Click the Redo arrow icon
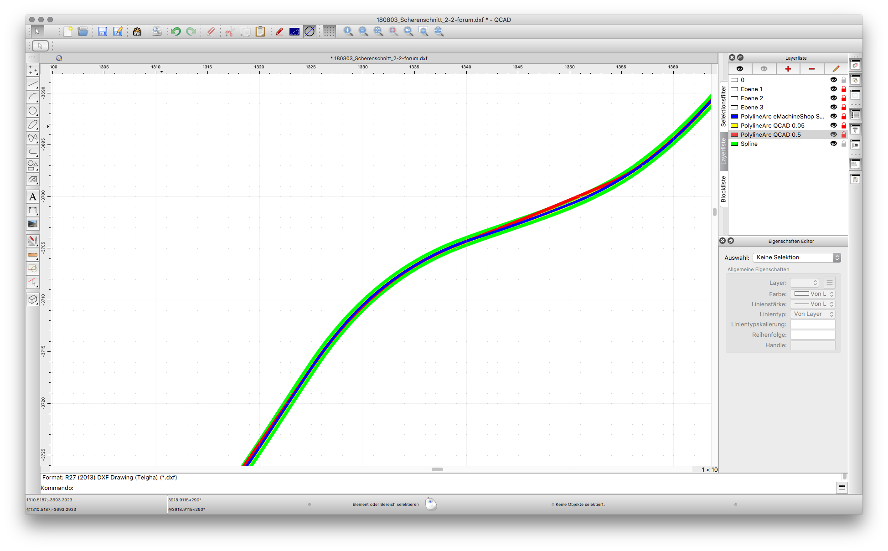 coord(191,31)
